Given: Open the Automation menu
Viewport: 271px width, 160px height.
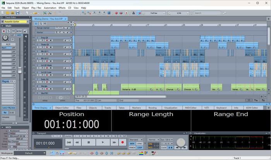Looking at the screenshot, I should pos(50,8).
